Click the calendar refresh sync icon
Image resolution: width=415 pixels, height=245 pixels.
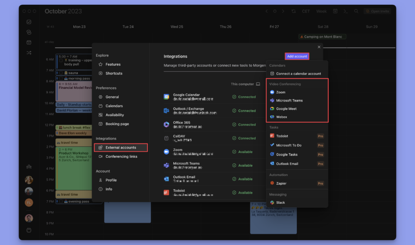point(294,11)
